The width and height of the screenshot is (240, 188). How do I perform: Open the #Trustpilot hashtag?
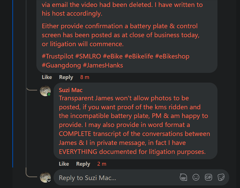pos(58,56)
